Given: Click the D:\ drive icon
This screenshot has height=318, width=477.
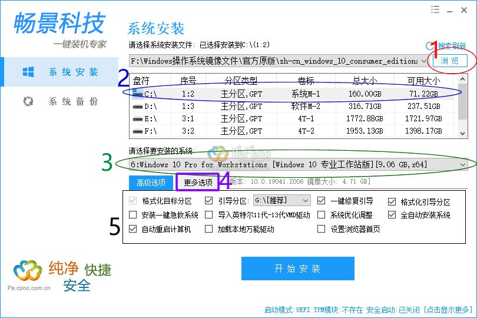Looking at the screenshot, I should pos(138,107).
